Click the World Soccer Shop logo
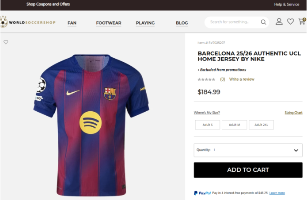Screen dimensions: 307x200 [x=27, y=22]
